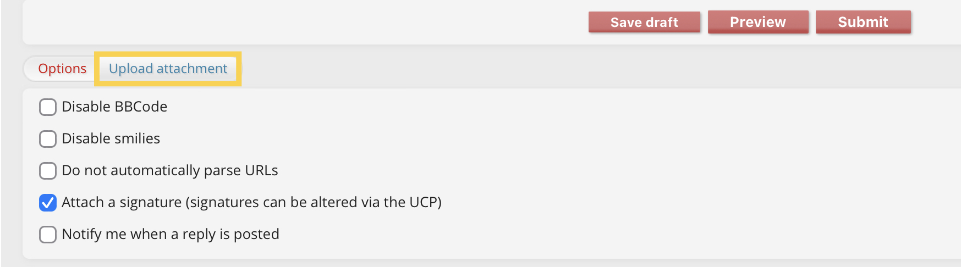This screenshot has height=267, width=961.
Task: Tick the Disable smilies checkbox
Action: pos(48,139)
